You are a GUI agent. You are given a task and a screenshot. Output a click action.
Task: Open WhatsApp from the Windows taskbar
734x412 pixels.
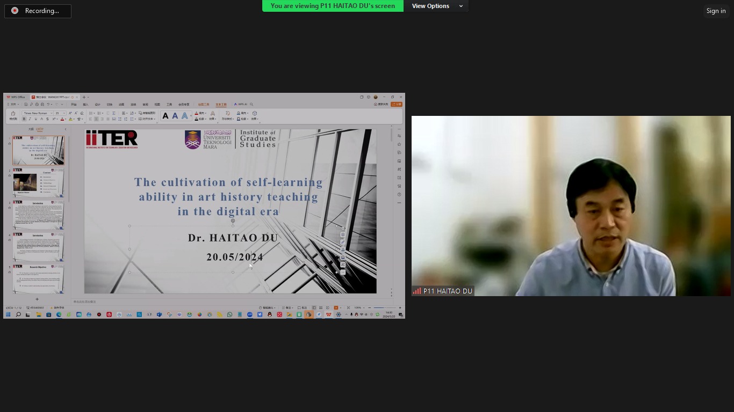229,314
